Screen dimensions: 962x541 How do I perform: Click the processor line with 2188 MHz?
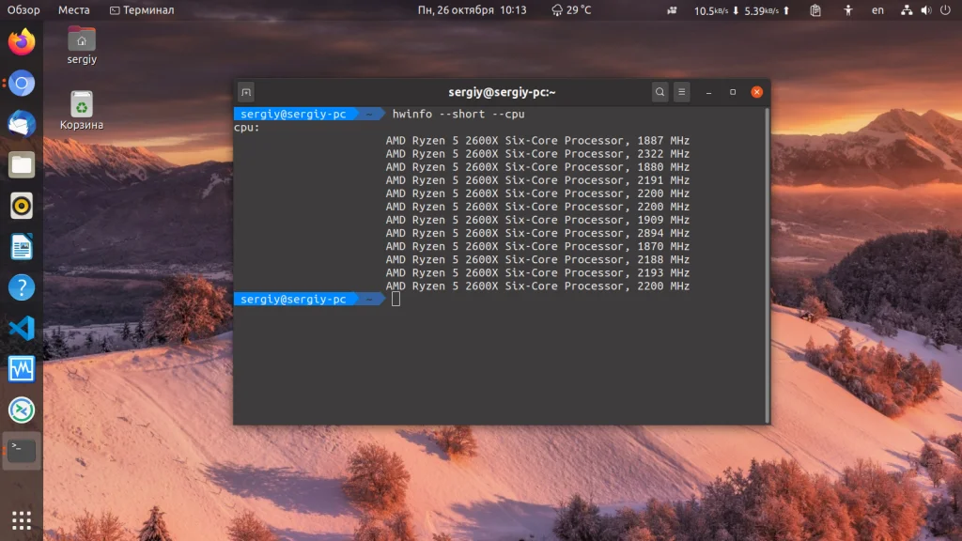537,259
